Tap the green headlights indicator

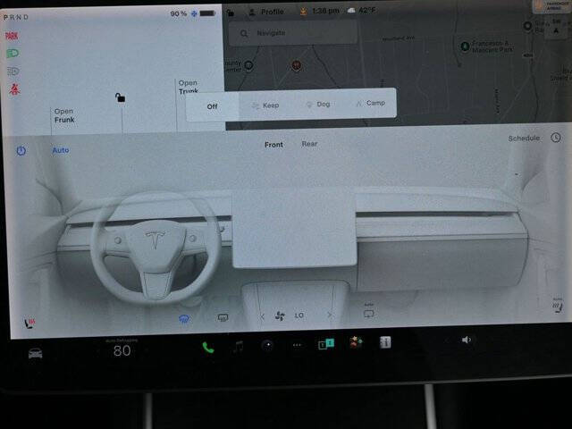pos(13,54)
